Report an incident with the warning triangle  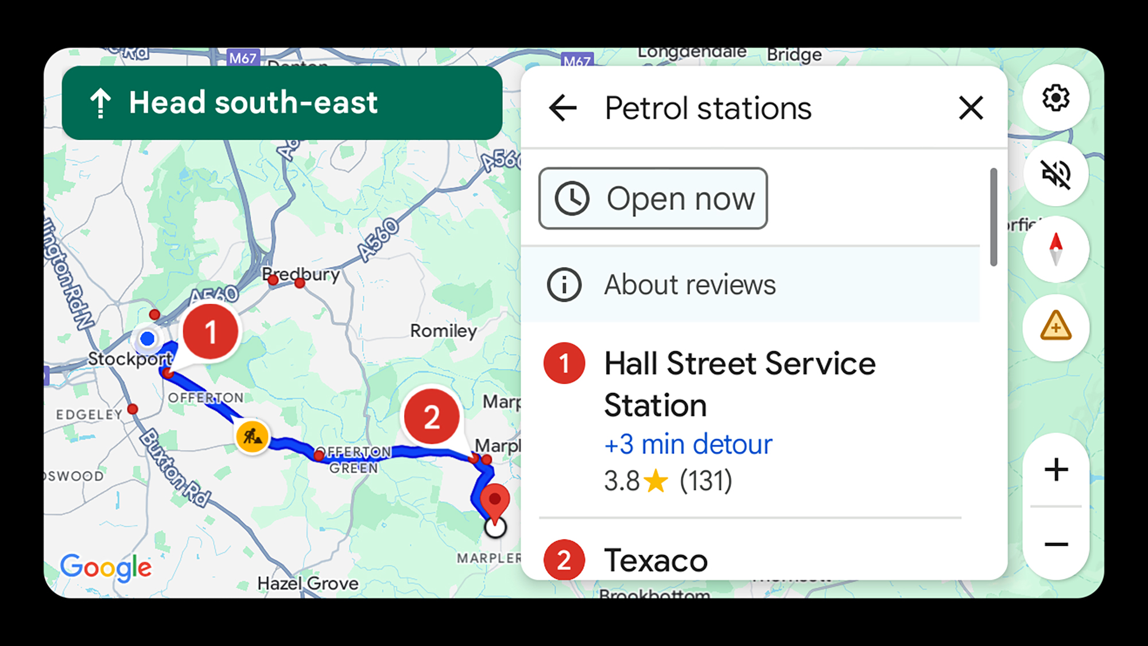[x=1055, y=327]
